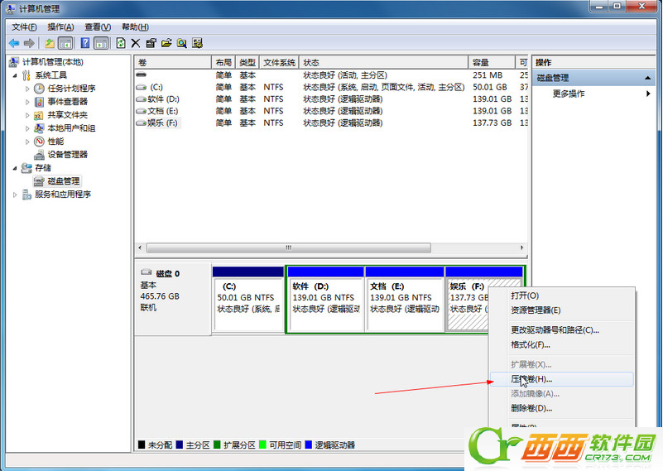Viewport: 663px width, 471px height.
Task: Expand the 事件查看器 arrow
Action: pos(27,102)
